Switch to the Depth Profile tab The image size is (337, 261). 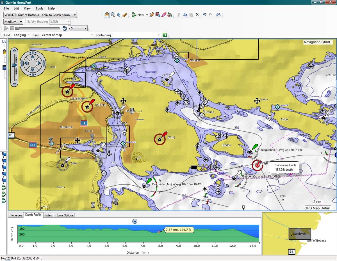pyautogui.click(x=33, y=215)
